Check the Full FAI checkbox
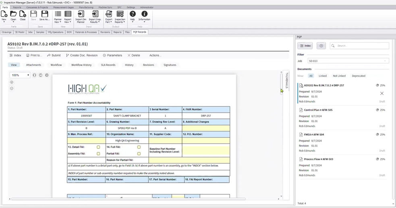Viewport: 396px width, 208px height. 139,147
